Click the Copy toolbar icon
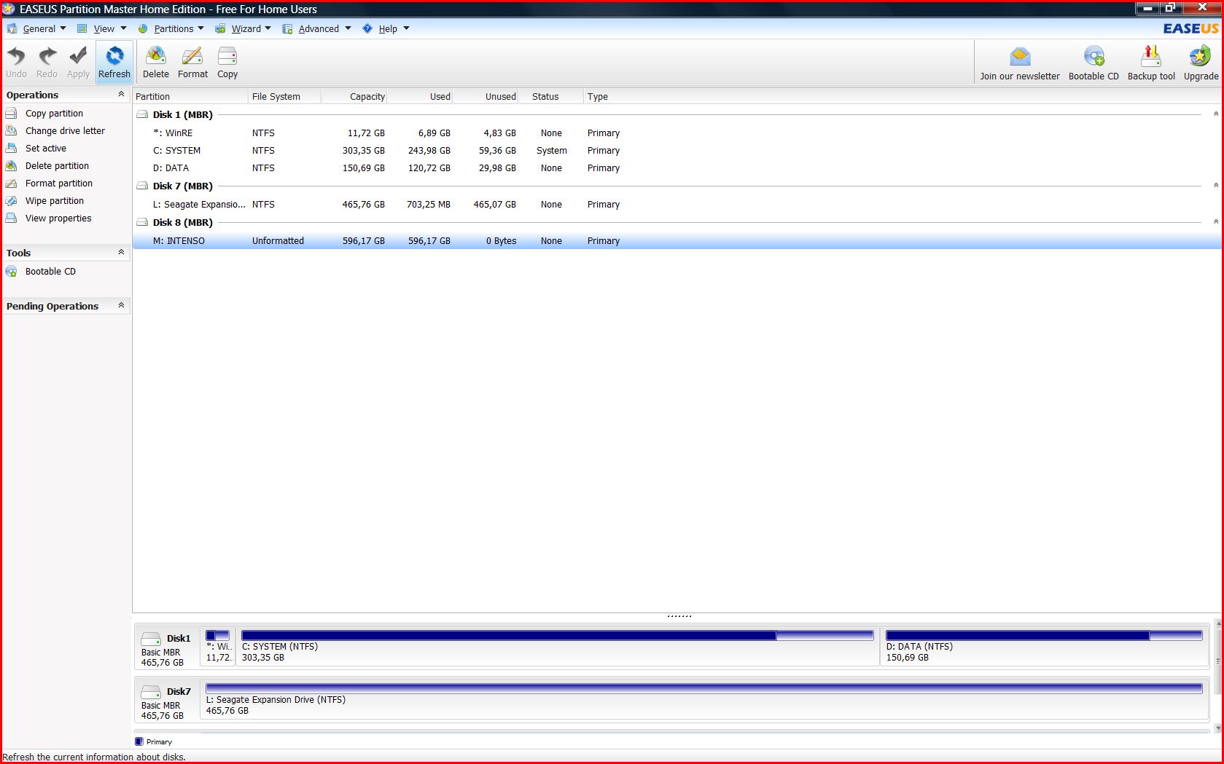This screenshot has height=764, width=1224. (227, 62)
